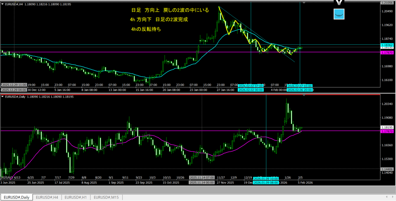This screenshot has width=396, height=201.
Task: Select the 2025.11.14 07:00 marker in Daily chart
Action: coord(202,177)
